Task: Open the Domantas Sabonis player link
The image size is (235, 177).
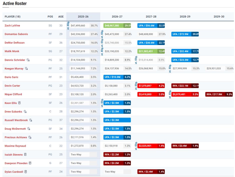Action: [x=16, y=34]
